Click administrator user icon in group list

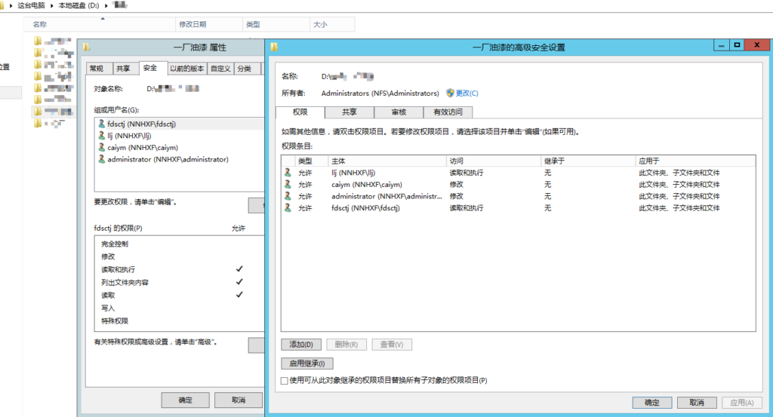[101, 160]
